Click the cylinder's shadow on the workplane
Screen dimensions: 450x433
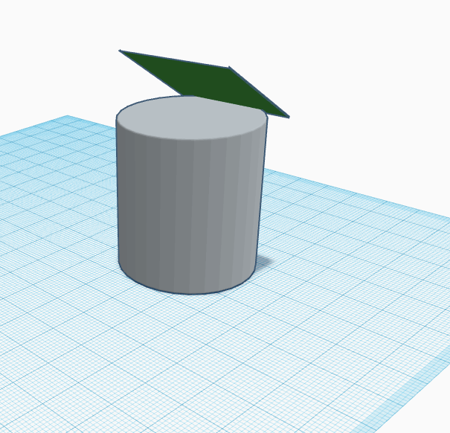(264, 260)
